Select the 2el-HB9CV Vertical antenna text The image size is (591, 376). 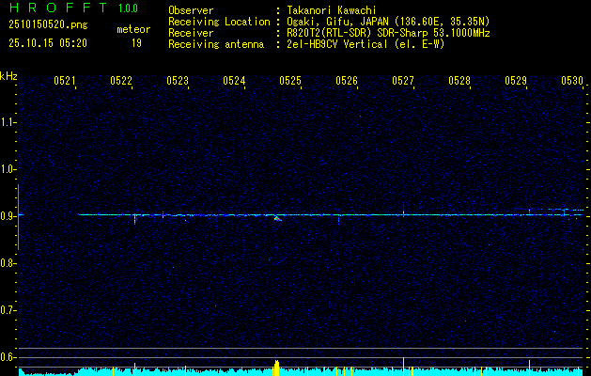click(x=365, y=44)
